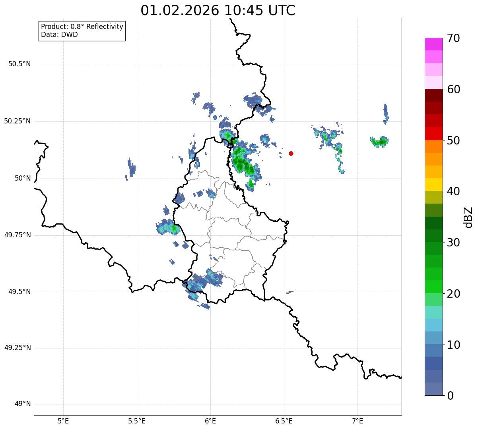This screenshot has height=429, width=478.
Task: Click the 0 colorbar tick label
Action: tap(450, 396)
